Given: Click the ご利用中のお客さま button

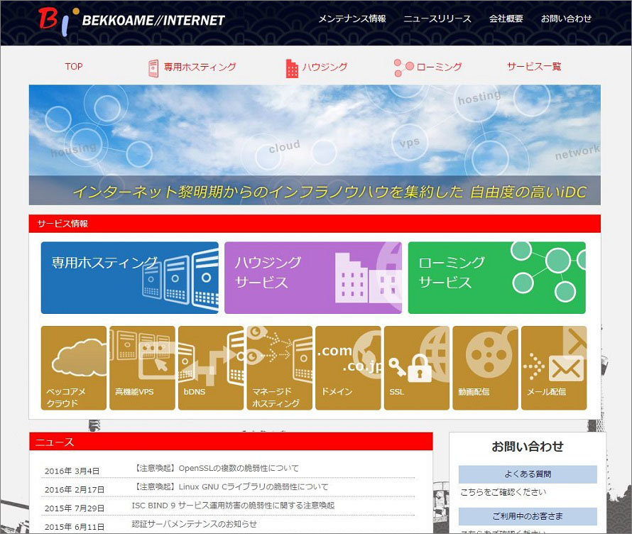Looking at the screenshot, I should [528, 516].
